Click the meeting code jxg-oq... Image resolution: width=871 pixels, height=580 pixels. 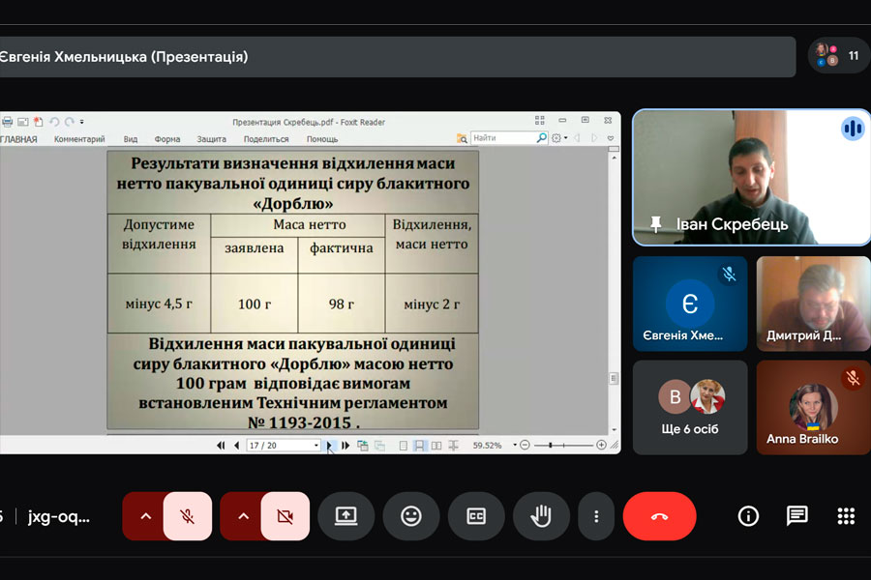coord(59,516)
